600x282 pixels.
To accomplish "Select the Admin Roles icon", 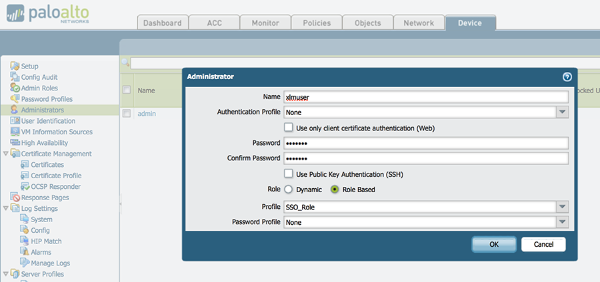I will click(15, 88).
